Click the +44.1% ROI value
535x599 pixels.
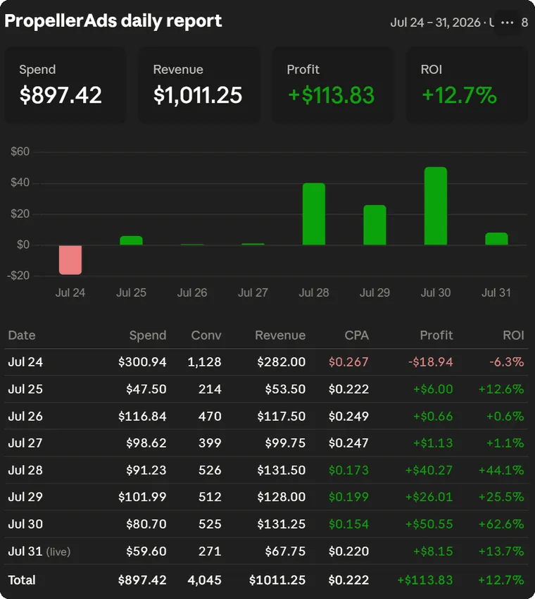click(x=501, y=470)
